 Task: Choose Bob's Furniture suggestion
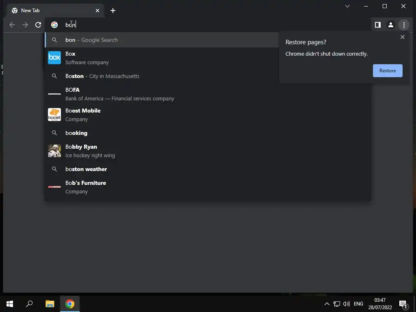[208, 187]
